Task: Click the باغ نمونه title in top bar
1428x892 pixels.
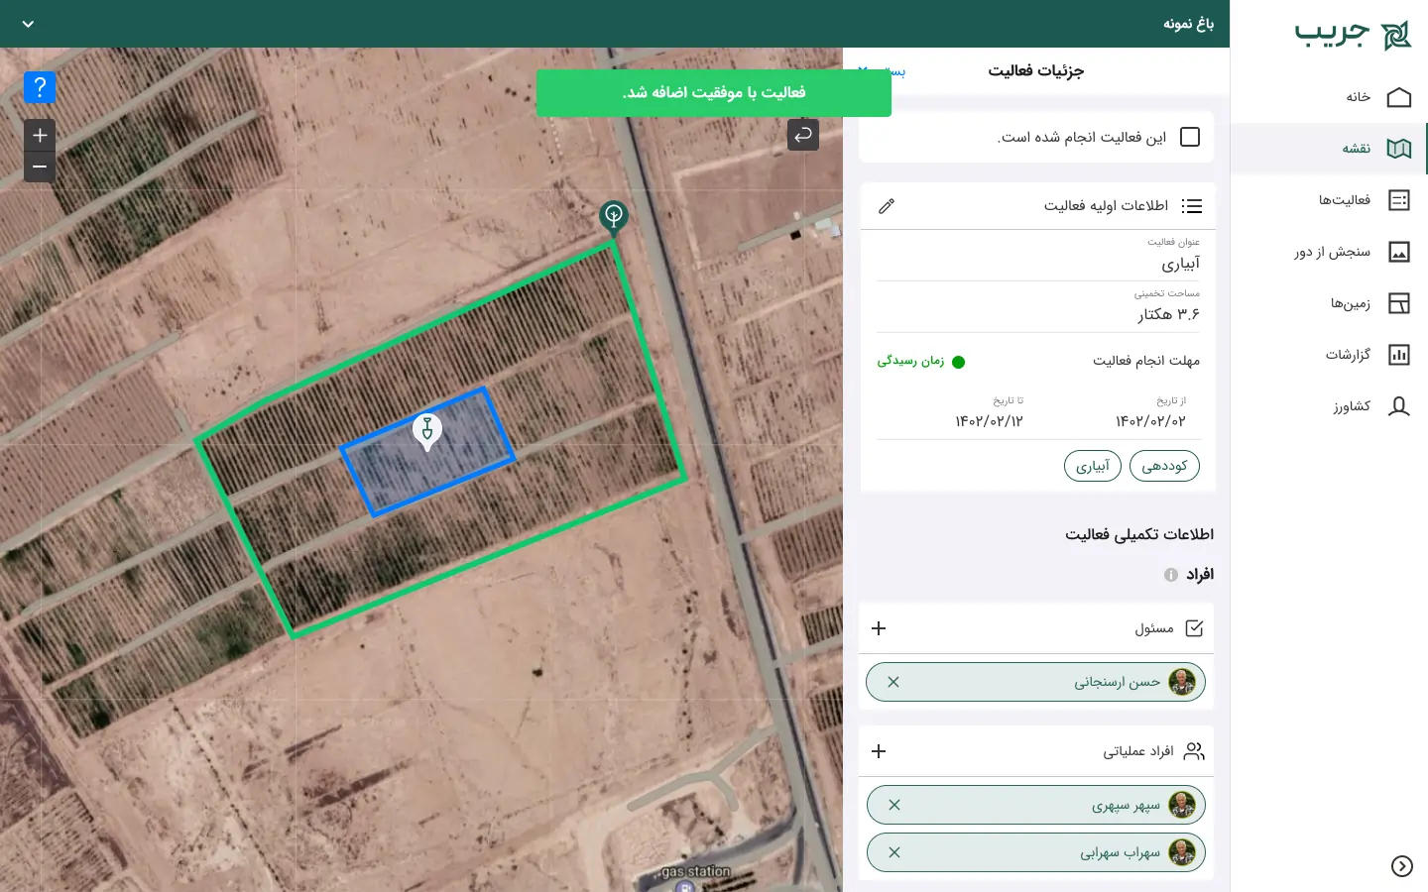Action: pos(1188,24)
